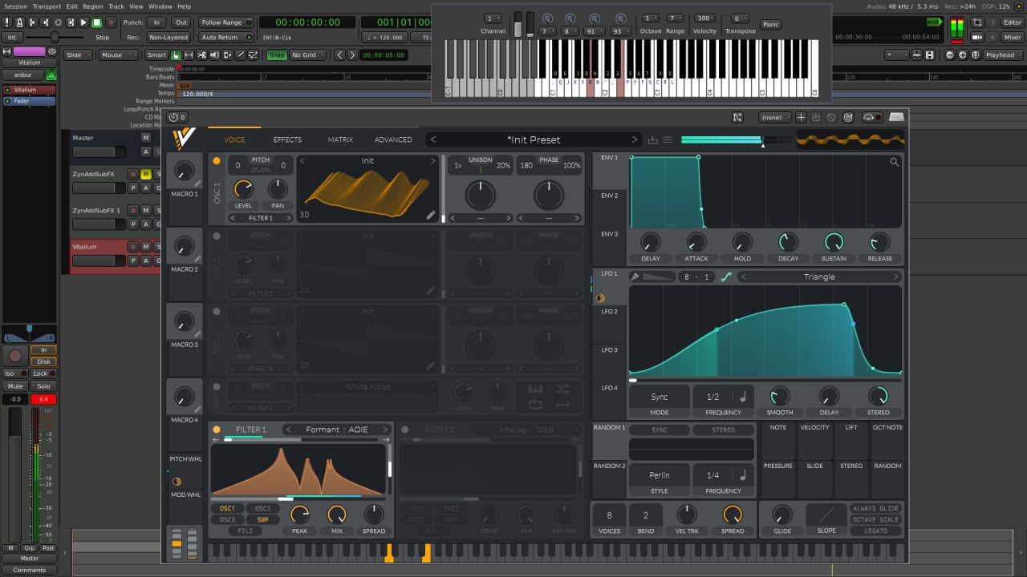Screen dimensions: 1027x577
Task: Click the green Stop transport button
Action: click(96, 22)
